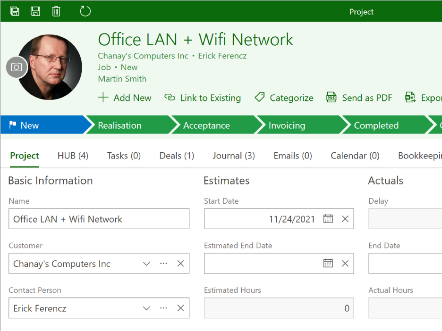
Task: Select the Invoicing stage in the pipeline
Action: coord(286,125)
